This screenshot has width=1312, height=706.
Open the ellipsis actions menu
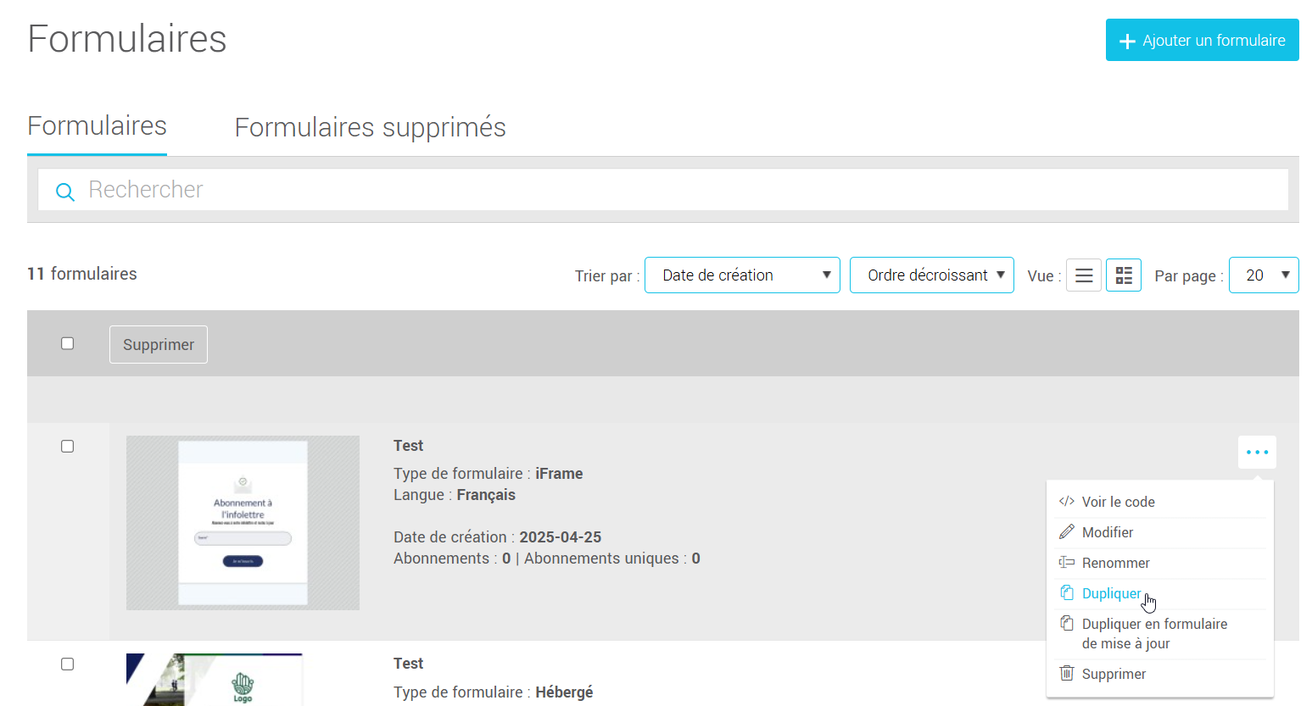(x=1257, y=452)
